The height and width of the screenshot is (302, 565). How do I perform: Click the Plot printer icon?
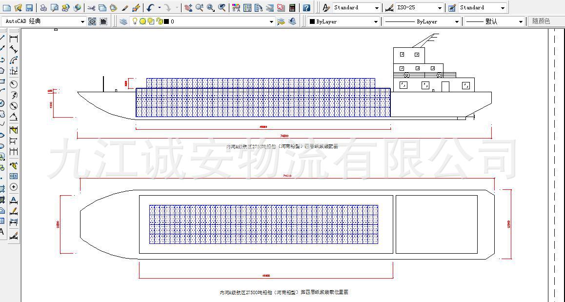[43, 8]
